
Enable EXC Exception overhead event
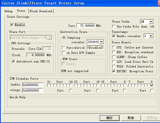point(114,52)
